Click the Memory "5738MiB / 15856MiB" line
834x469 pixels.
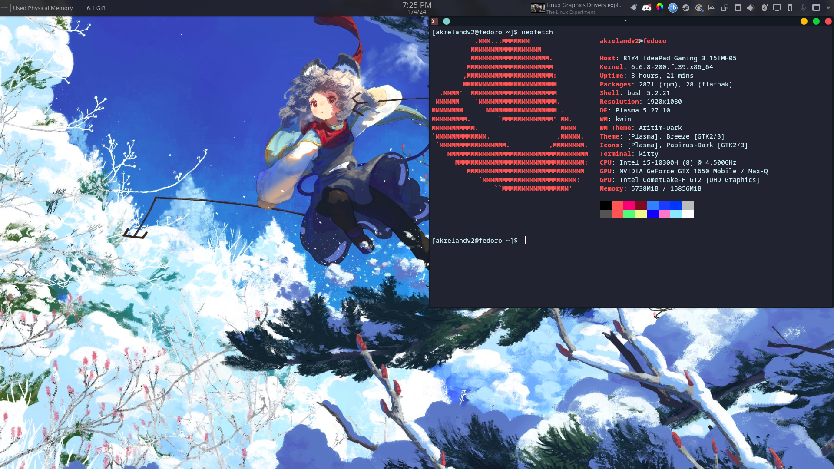[650, 188]
